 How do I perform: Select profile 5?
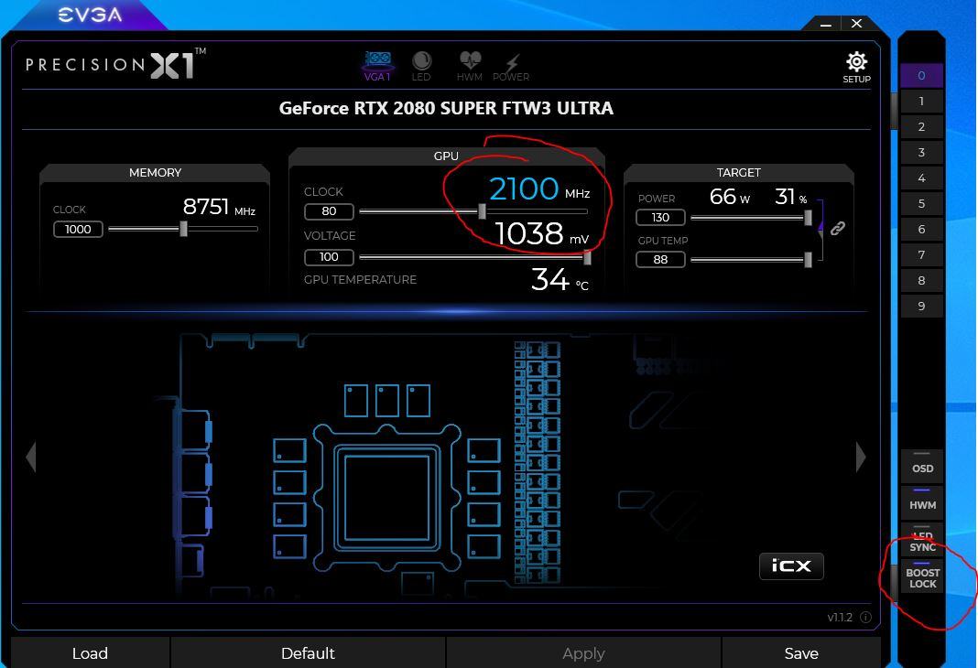coord(921,203)
